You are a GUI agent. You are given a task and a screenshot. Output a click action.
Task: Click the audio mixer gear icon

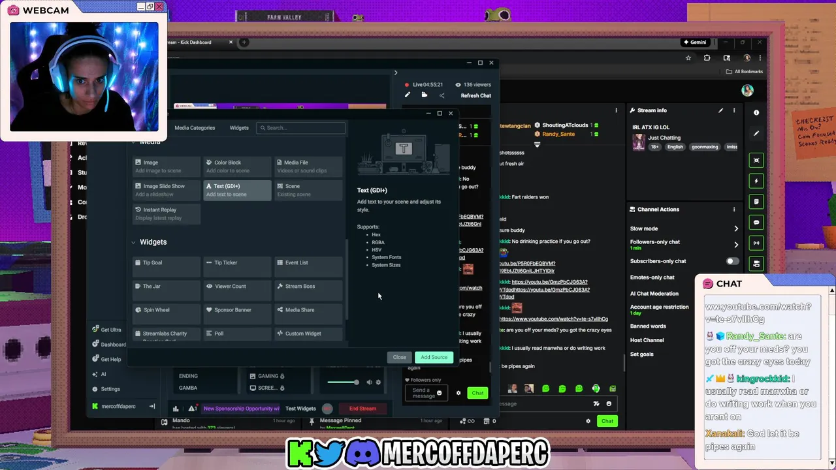pyautogui.click(x=378, y=383)
